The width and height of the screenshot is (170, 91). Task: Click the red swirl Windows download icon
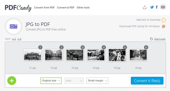pyautogui.click(x=163, y=26)
